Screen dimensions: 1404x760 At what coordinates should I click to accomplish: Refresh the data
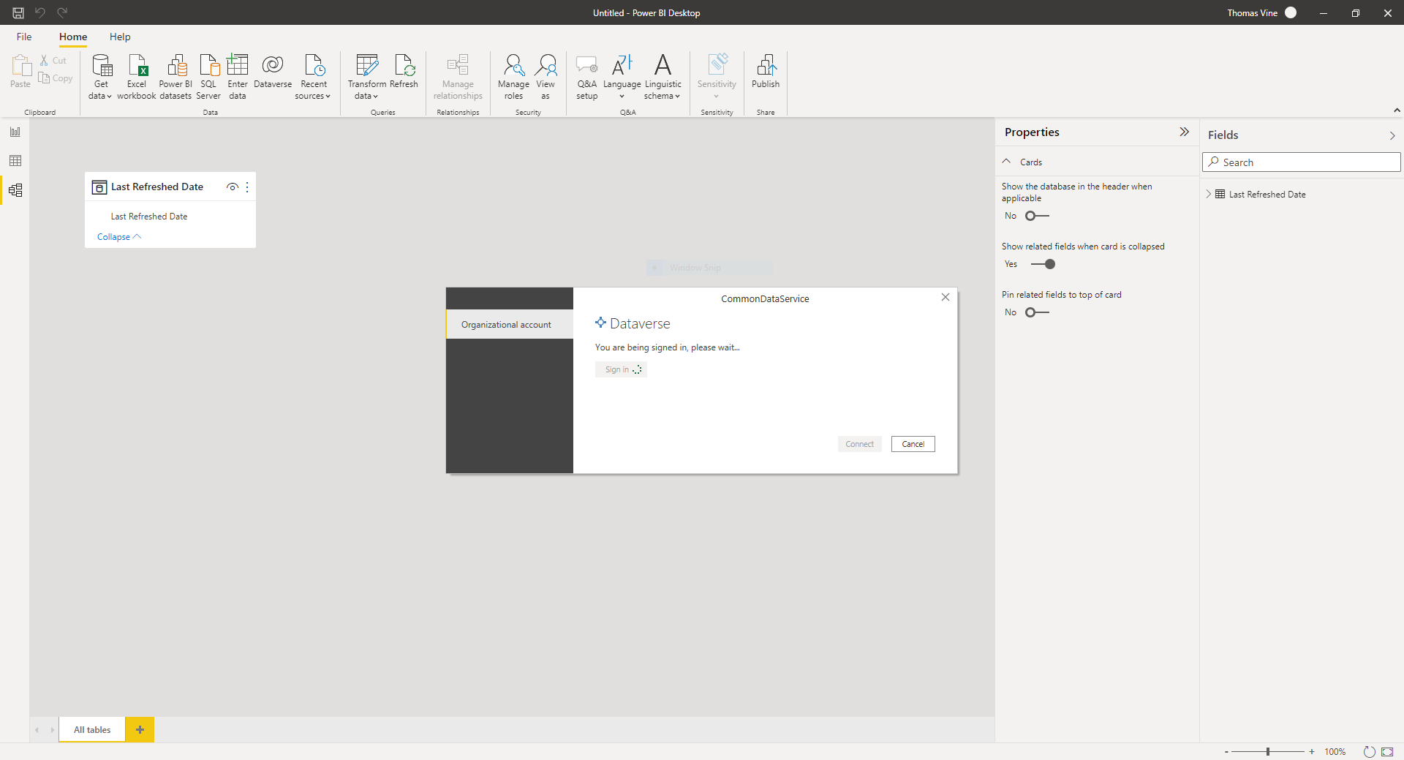404,72
